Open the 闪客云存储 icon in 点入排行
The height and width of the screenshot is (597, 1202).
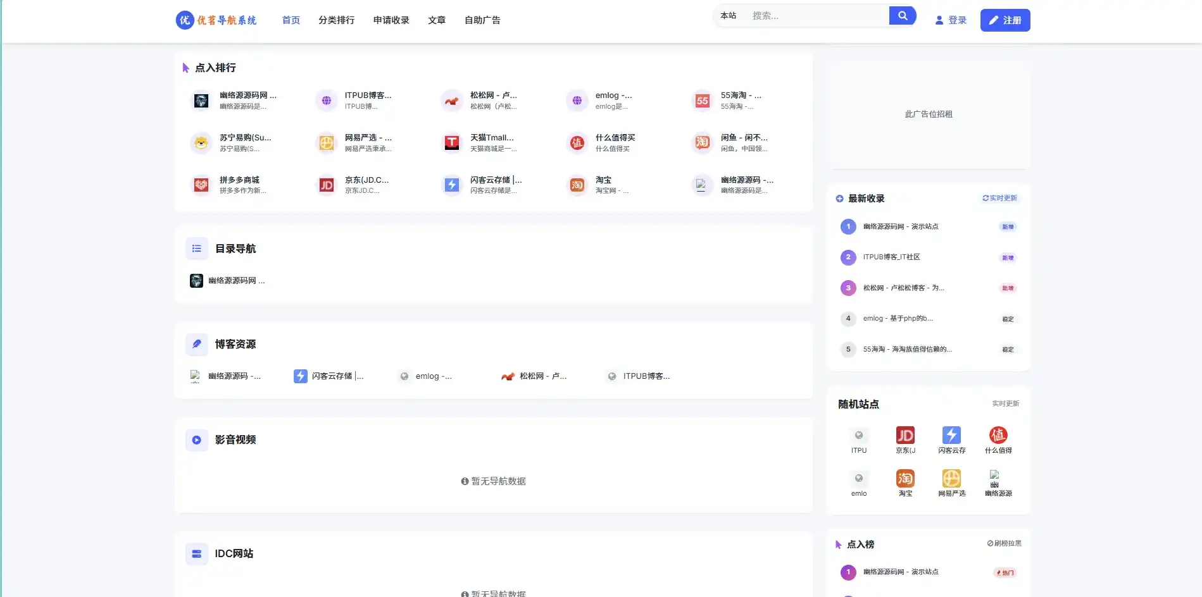451,185
